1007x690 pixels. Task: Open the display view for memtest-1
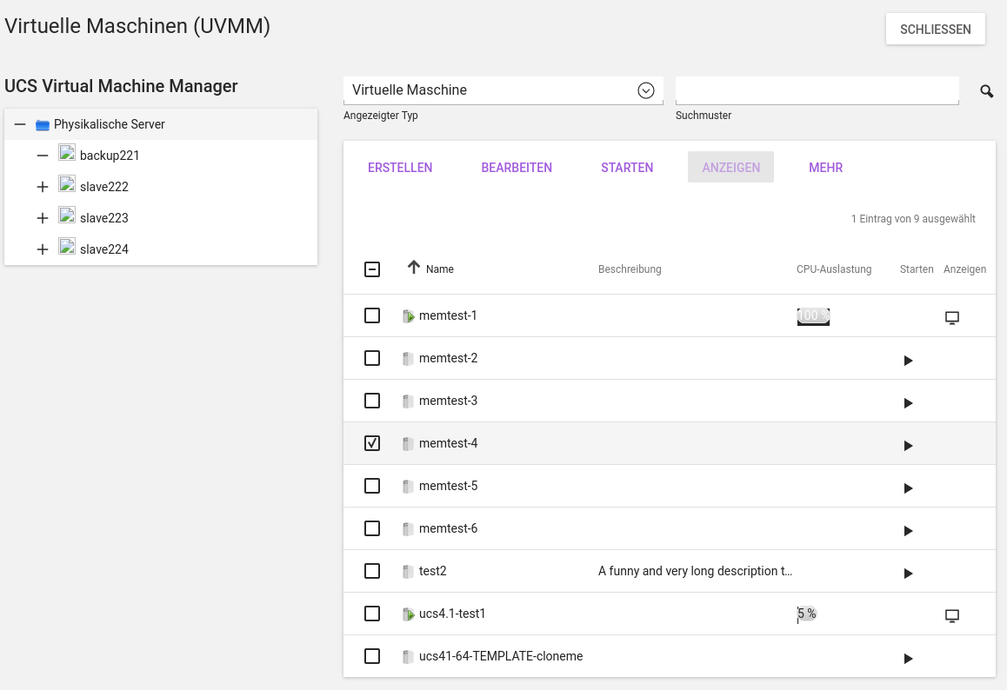(951, 317)
